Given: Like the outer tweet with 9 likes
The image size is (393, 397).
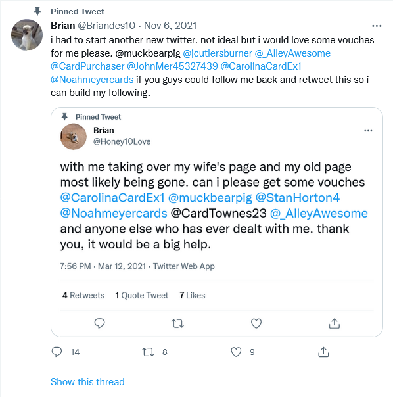Looking at the screenshot, I should point(236,352).
